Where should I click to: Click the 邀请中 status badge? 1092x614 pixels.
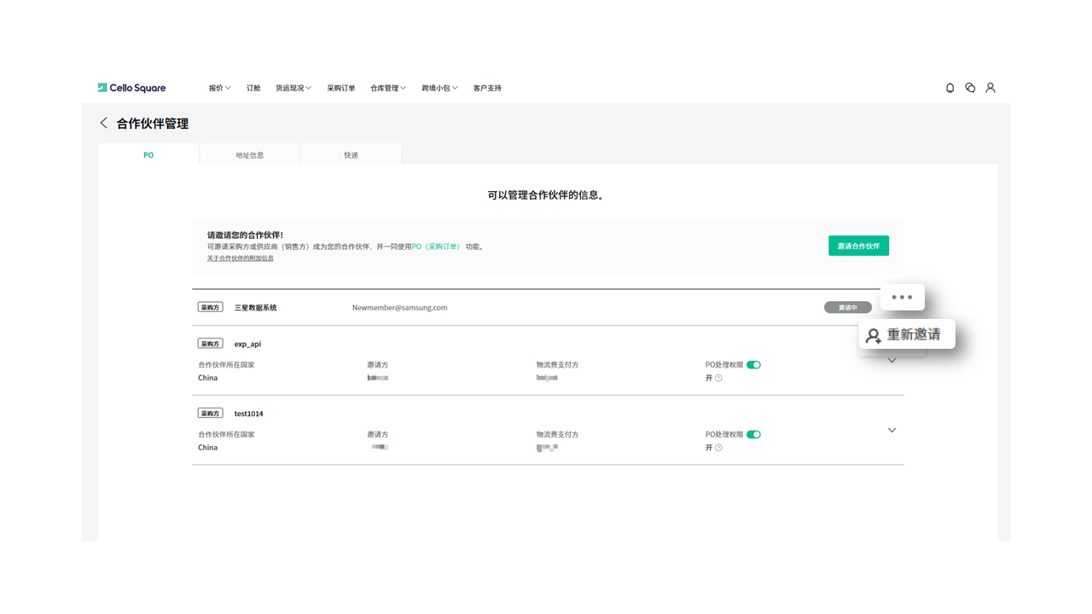click(847, 307)
